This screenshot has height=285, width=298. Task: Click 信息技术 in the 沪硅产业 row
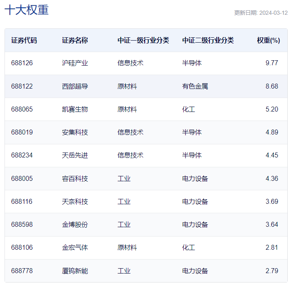click(130, 63)
